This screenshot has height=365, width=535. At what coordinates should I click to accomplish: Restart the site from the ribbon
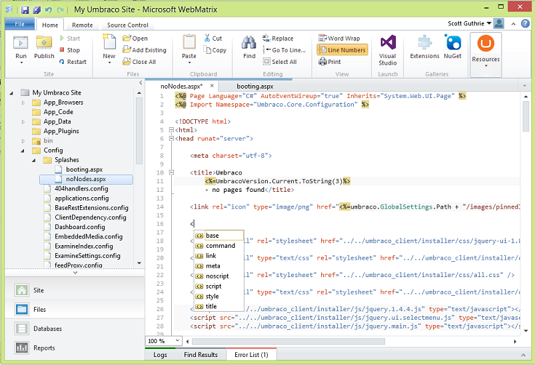coord(73,62)
